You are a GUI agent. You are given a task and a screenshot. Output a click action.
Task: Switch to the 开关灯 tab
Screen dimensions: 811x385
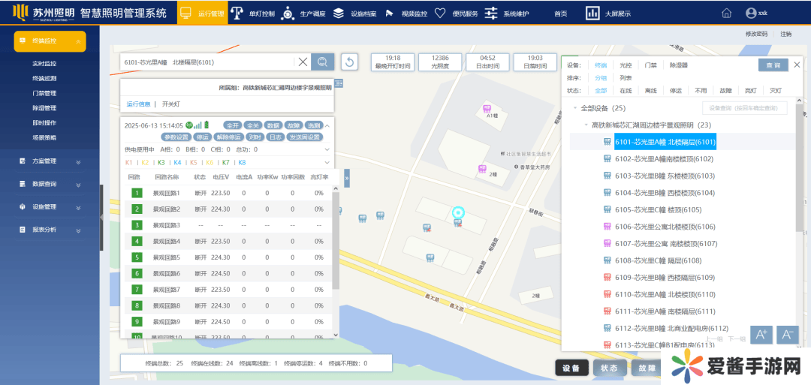coord(171,104)
